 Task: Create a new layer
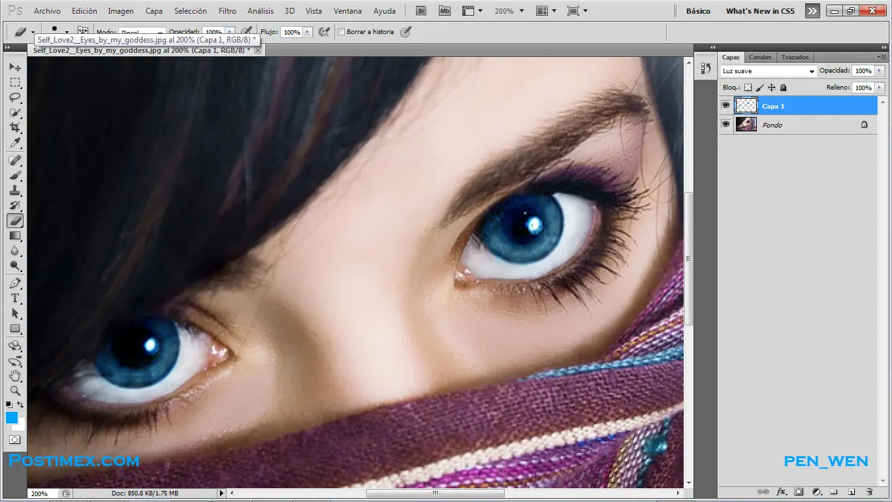point(852,492)
